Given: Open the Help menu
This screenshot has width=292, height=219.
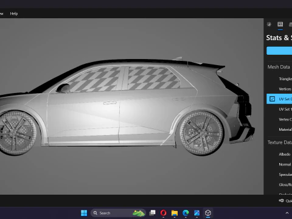Looking at the screenshot, I should click(x=14, y=13).
